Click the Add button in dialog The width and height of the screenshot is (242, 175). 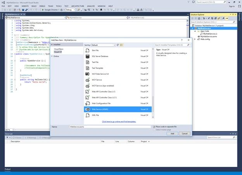click(x=172, y=134)
